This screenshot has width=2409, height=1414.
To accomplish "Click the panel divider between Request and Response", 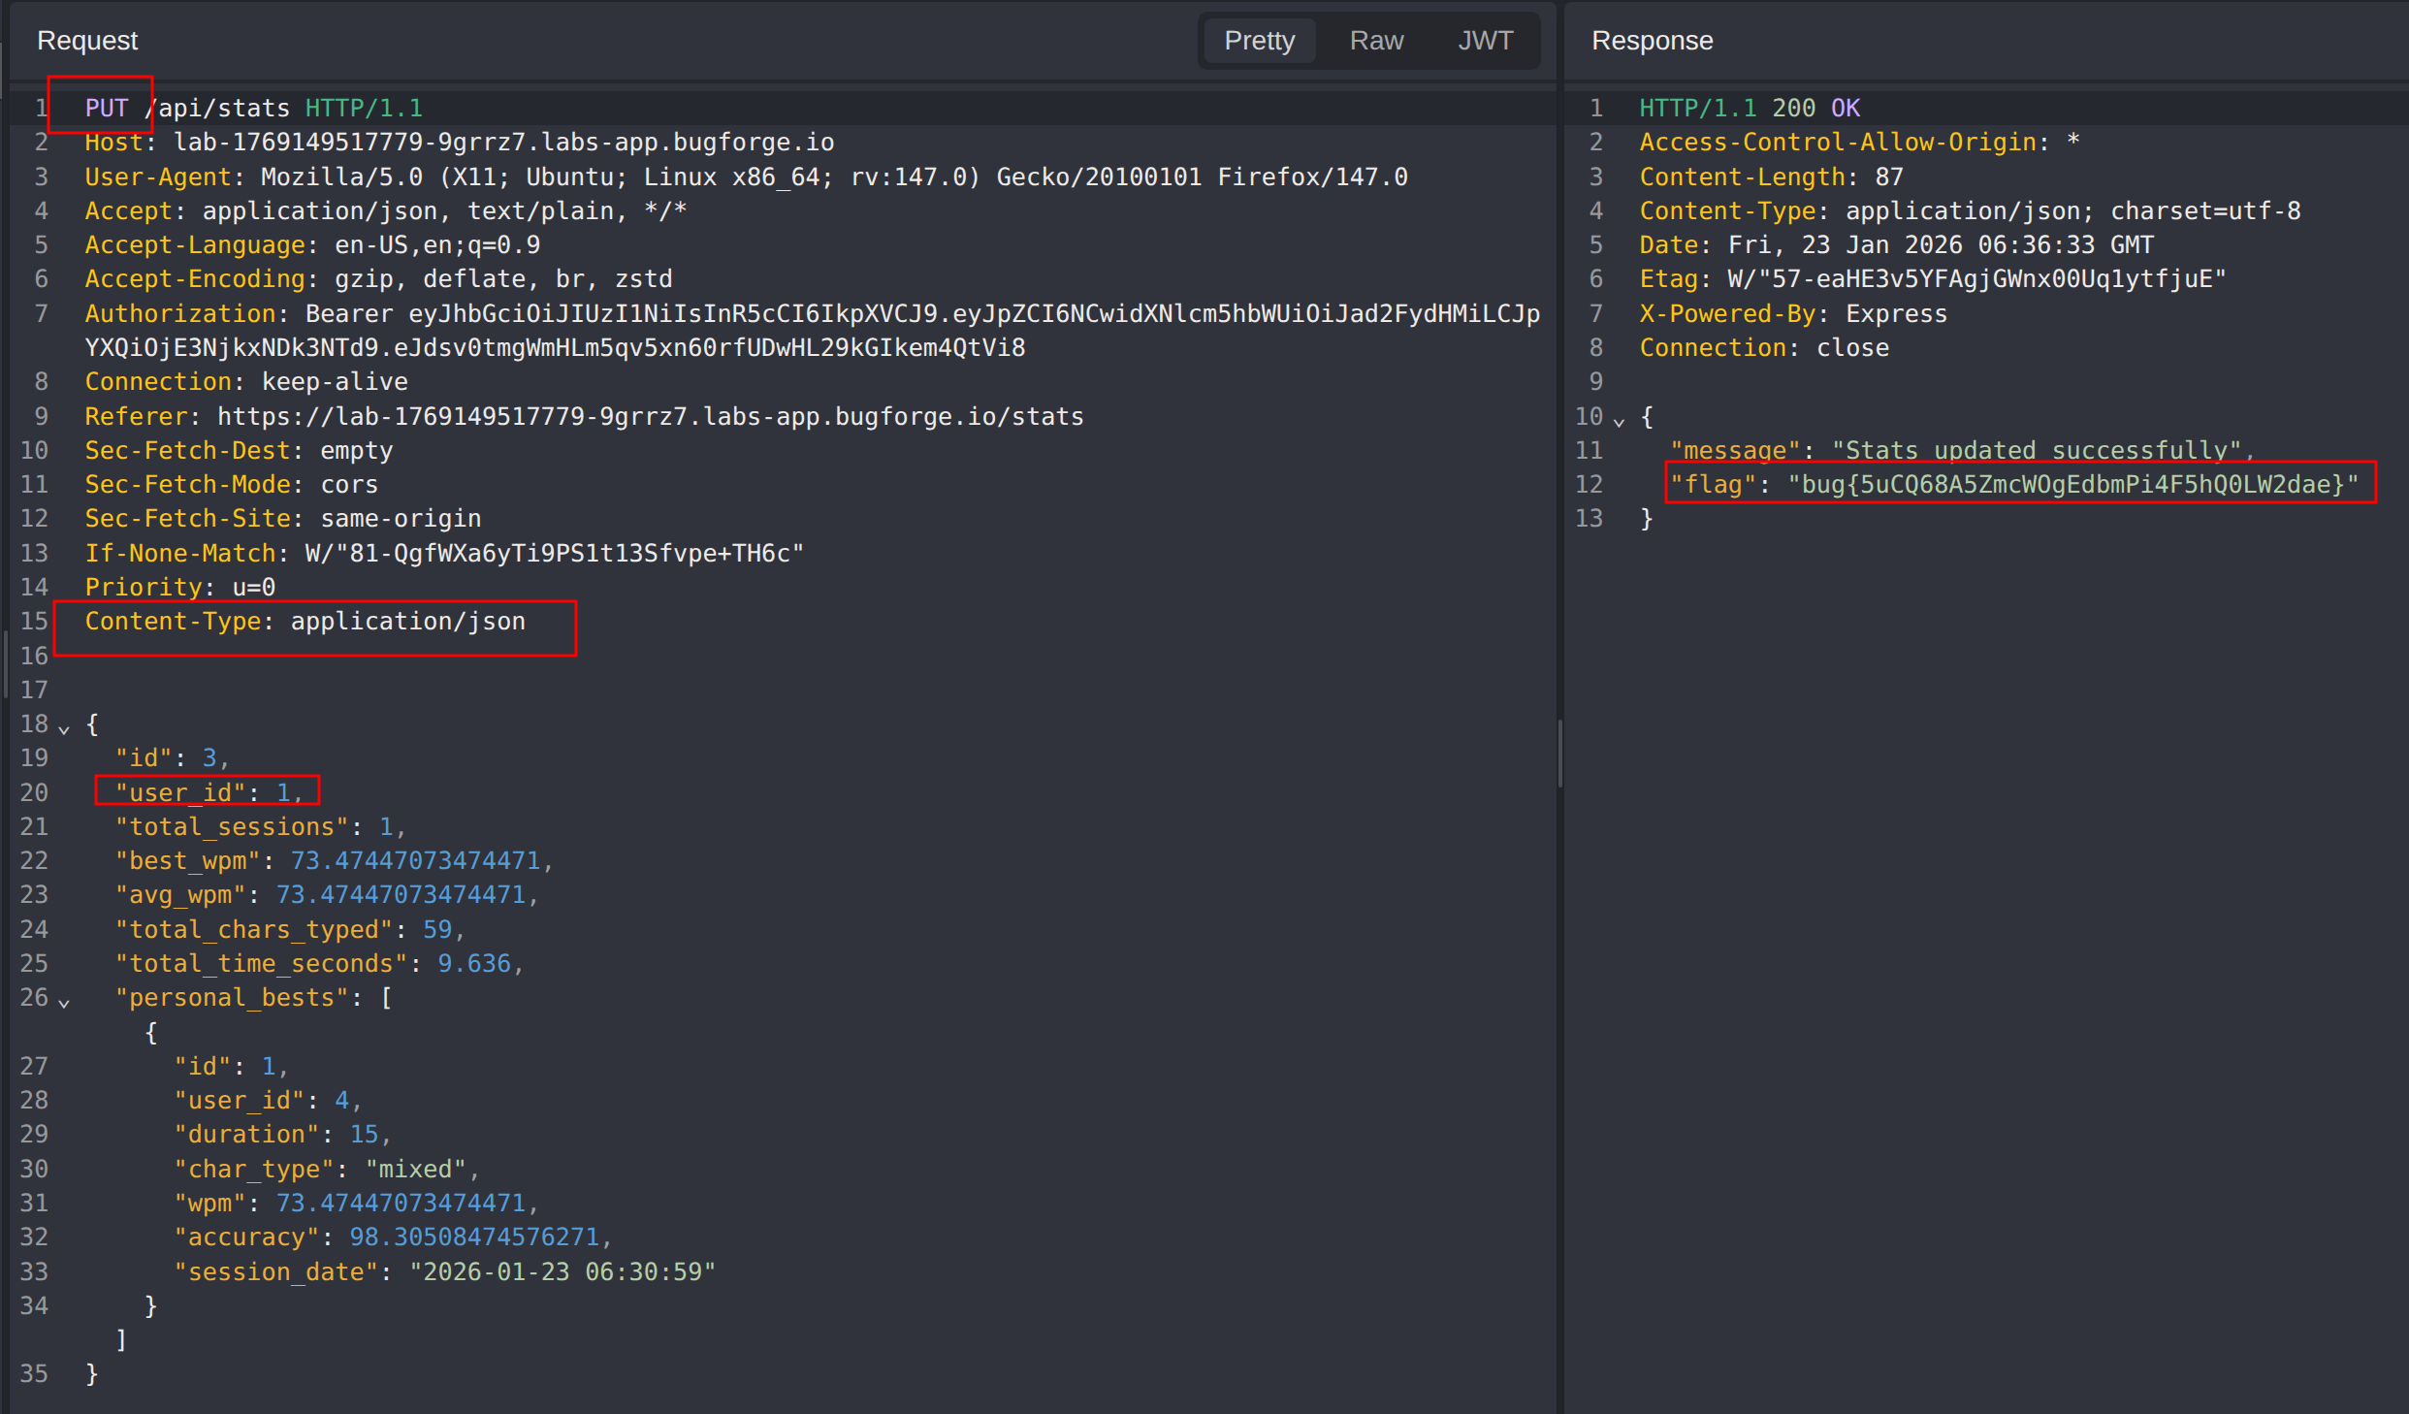I will 1559,753.
